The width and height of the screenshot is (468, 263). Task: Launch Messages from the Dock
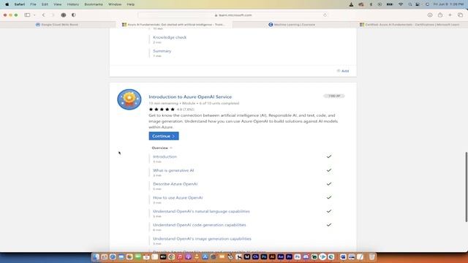click(138, 256)
